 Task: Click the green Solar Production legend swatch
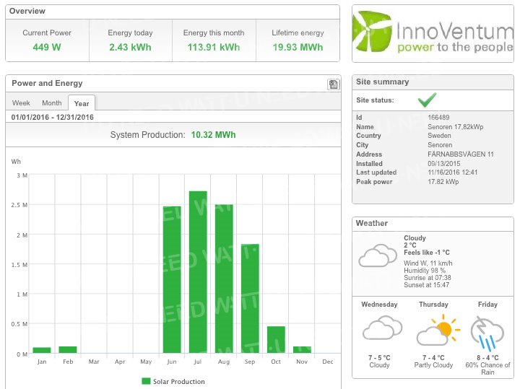pyautogui.click(x=146, y=381)
